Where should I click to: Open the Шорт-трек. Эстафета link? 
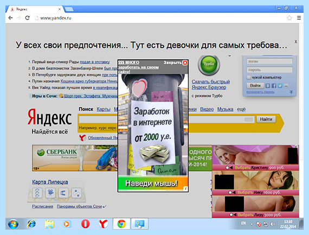91,96
